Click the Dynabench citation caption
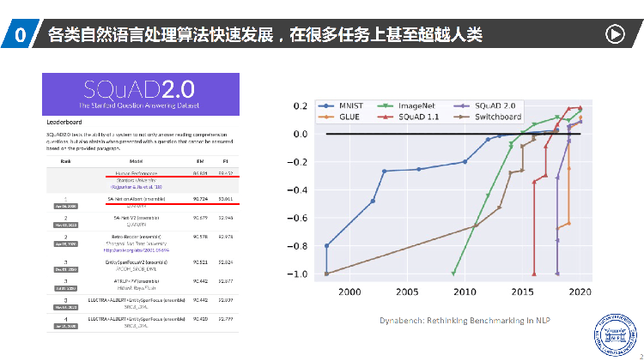The image size is (644, 361). pos(465,321)
